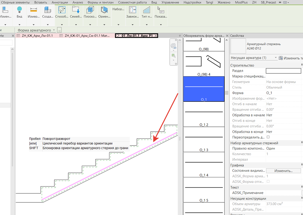303x215 pixels.
Task: Click the 2D navigation wheel icon
Action: (x=173, y=46)
